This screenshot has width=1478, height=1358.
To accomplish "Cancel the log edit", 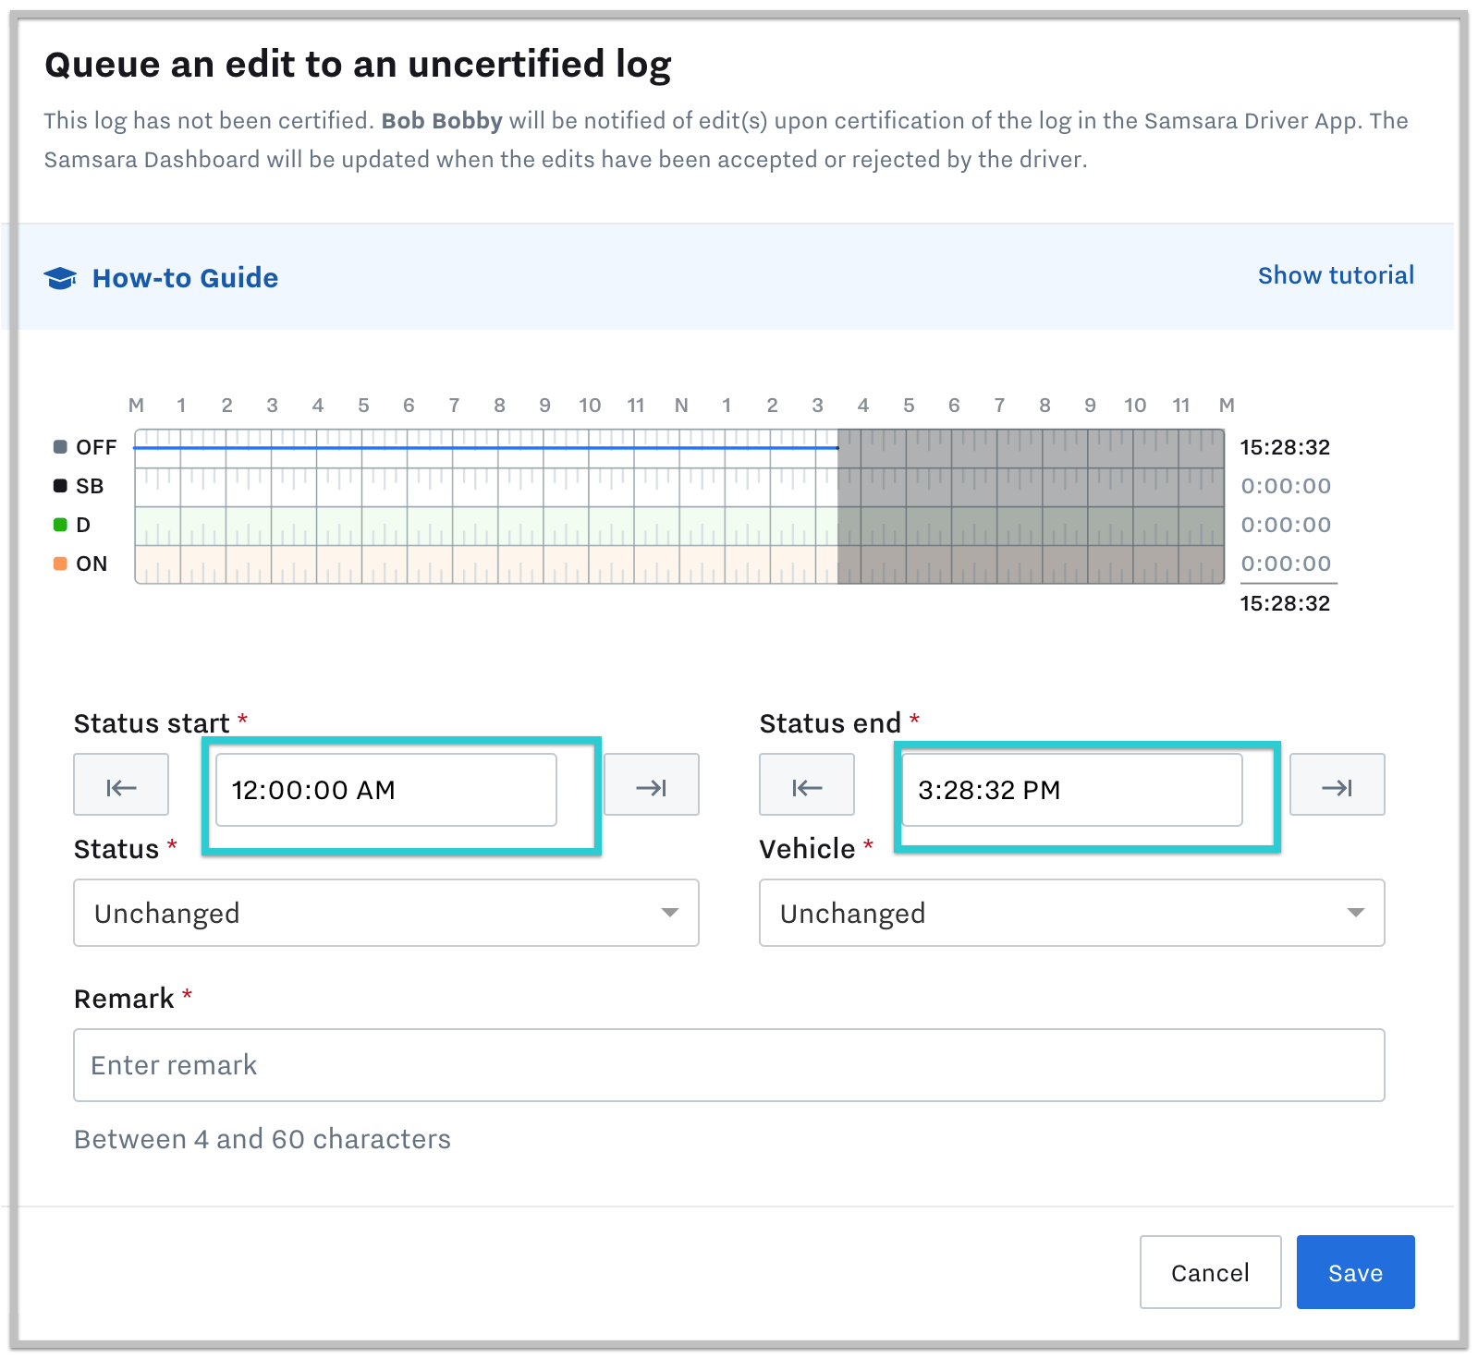I will coord(1209,1272).
